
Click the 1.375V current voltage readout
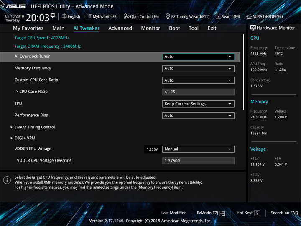click(x=152, y=149)
